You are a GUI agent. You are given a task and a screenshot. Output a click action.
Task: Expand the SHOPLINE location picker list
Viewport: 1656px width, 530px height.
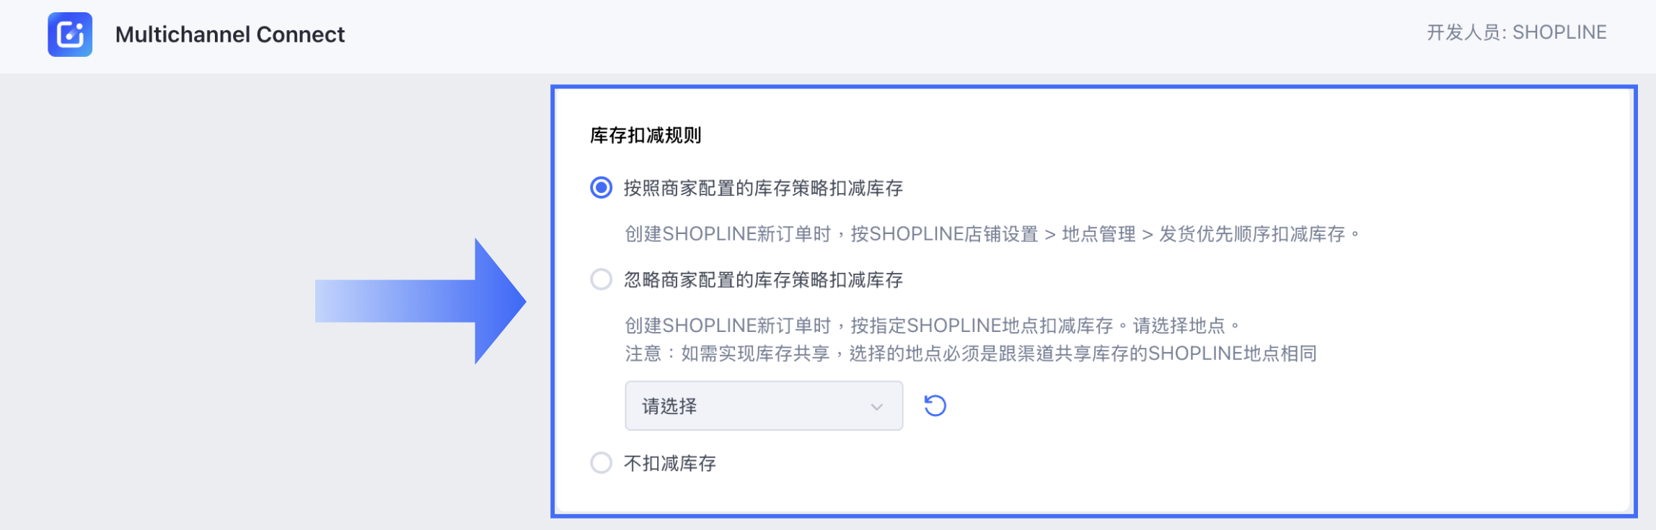pos(763,406)
